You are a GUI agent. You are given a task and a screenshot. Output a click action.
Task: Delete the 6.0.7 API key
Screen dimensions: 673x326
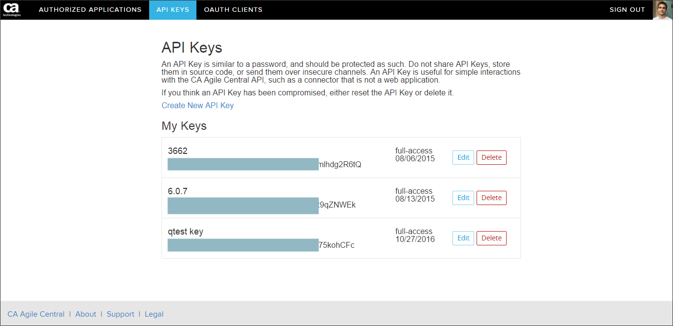click(x=491, y=198)
